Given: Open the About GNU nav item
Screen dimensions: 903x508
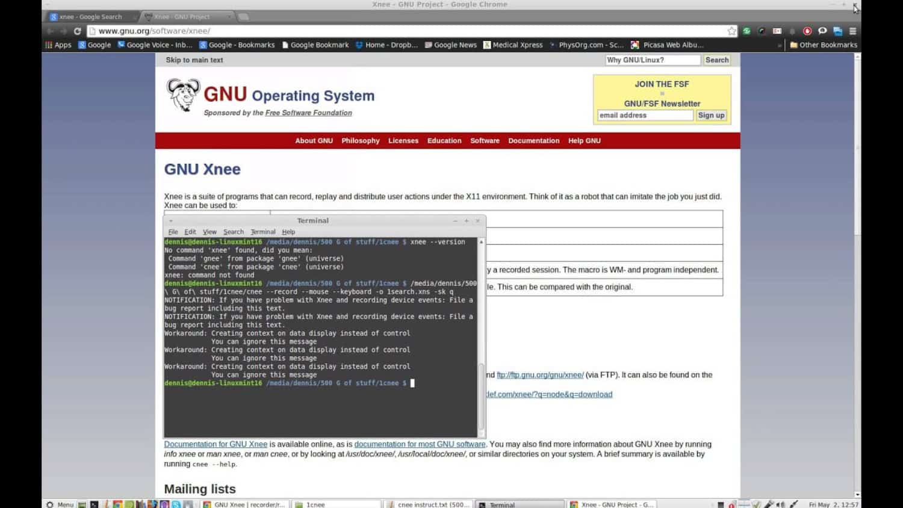Looking at the screenshot, I should point(314,140).
